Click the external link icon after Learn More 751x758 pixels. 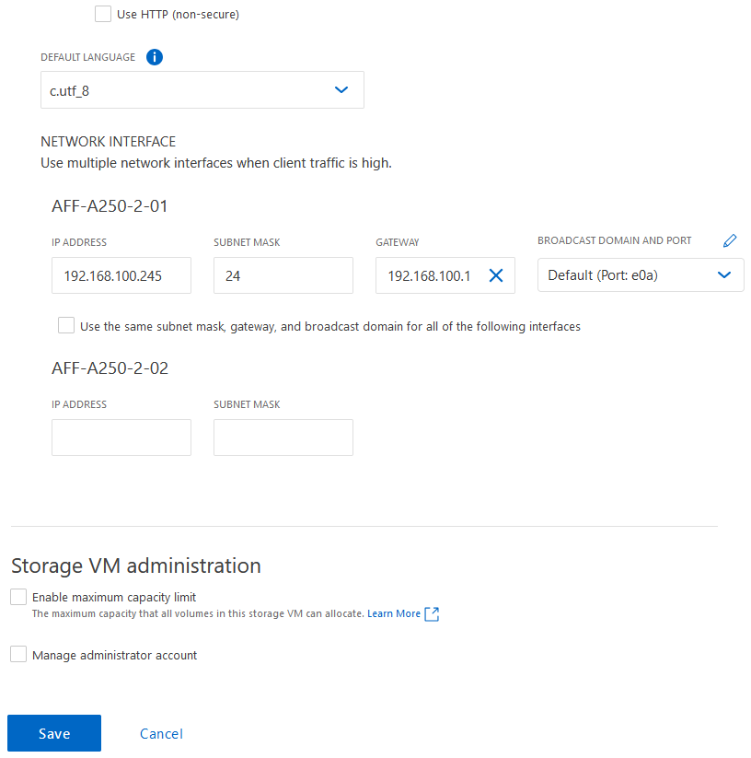click(431, 613)
